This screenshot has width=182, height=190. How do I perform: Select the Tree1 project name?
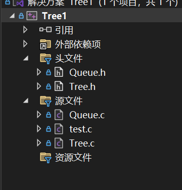54,16
